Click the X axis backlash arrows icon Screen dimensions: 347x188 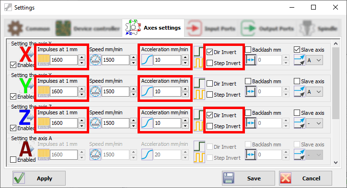tap(251, 60)
